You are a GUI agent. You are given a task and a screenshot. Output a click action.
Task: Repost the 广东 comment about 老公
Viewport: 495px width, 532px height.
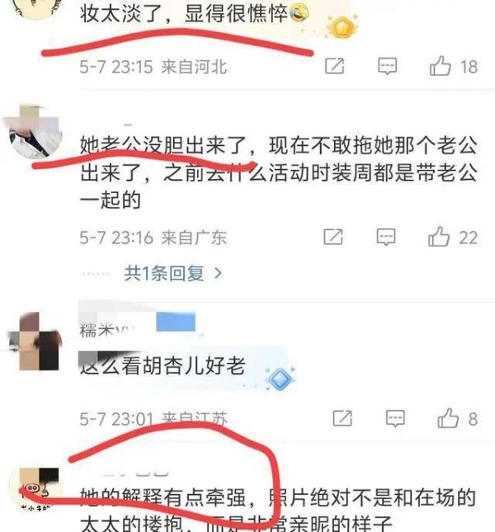333,237
